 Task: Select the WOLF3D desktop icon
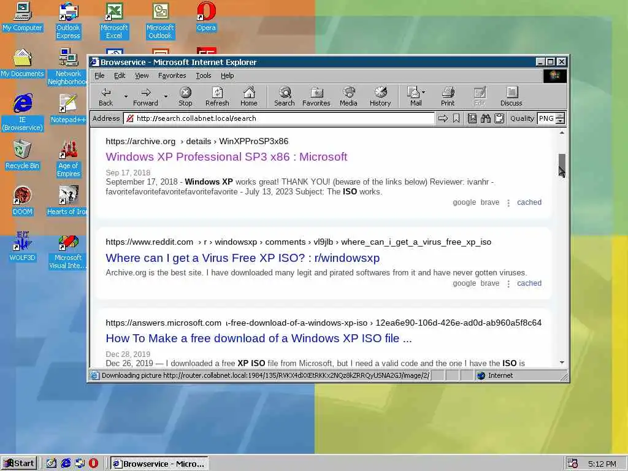pyautogui.click(x=23, y=247)
